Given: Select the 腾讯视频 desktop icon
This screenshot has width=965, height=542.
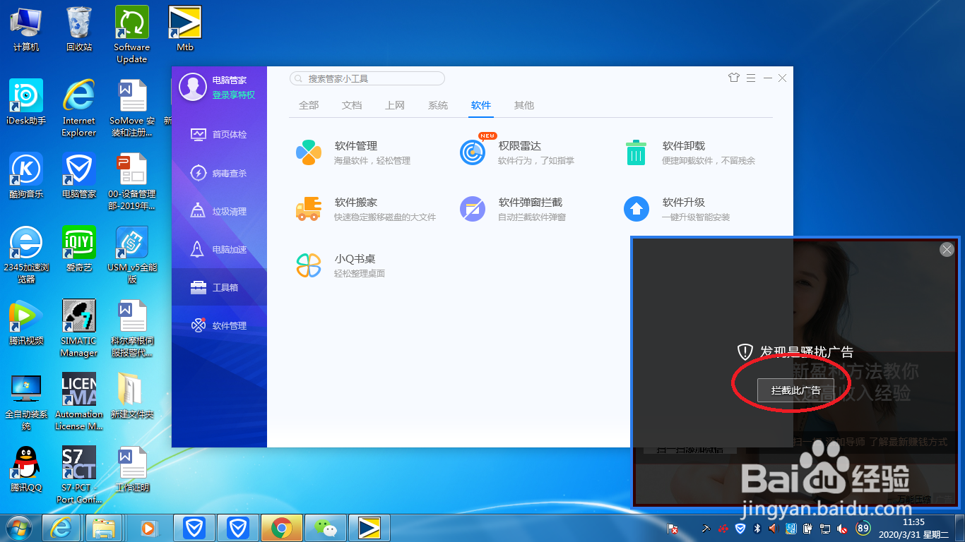Looking at the screenshot, I should click(x=26, y=323).
